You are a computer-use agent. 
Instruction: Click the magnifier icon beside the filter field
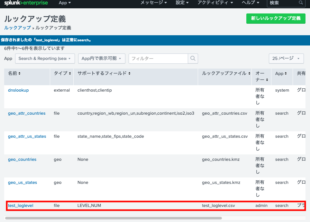[193, 59]
